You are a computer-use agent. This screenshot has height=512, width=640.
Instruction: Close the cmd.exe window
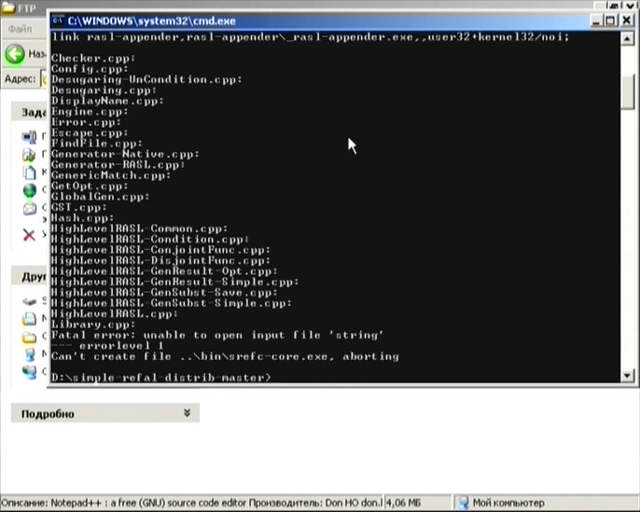(627, 21)
